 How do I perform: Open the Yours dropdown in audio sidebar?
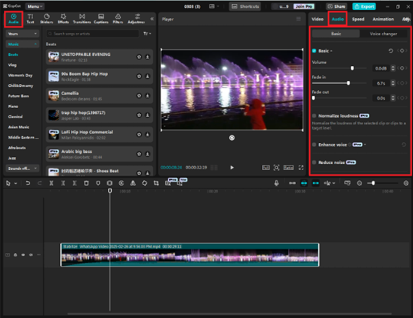(x=22, y=34)
